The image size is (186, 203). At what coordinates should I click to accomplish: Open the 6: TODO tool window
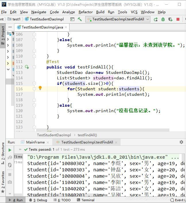pos(62,200)
